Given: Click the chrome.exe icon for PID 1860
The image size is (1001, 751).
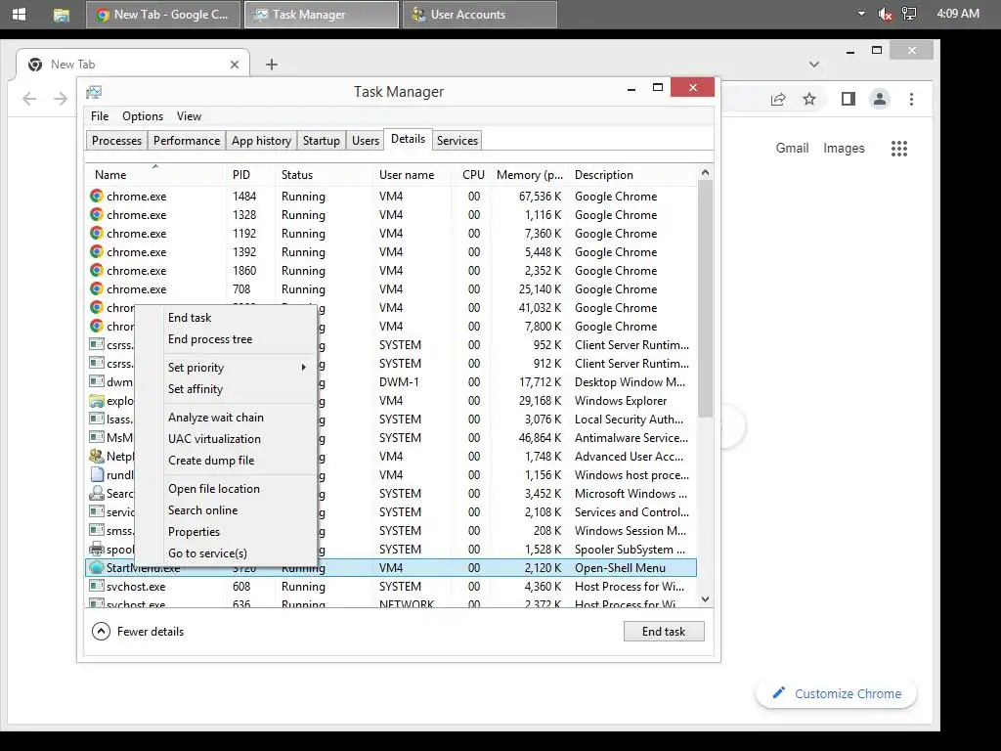Looking at the screenshot, I should (x=97, y=270).
